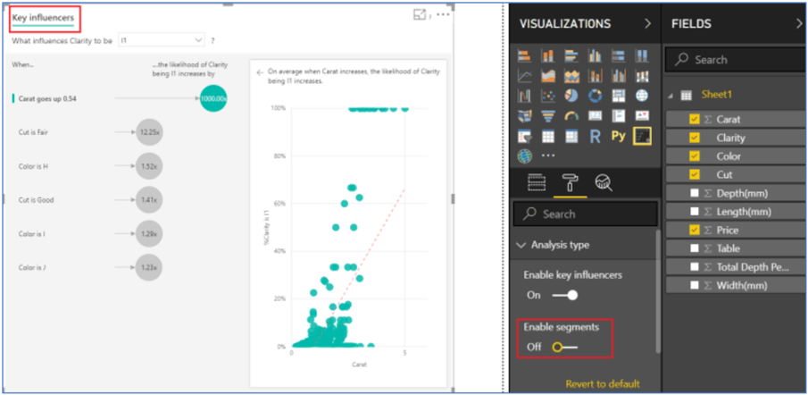Select the KPI visual
Image resolution: width=808 pixels, height=395 pixels.
pos(642,116)
